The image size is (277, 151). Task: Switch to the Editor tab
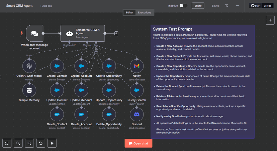pos(129,13)
